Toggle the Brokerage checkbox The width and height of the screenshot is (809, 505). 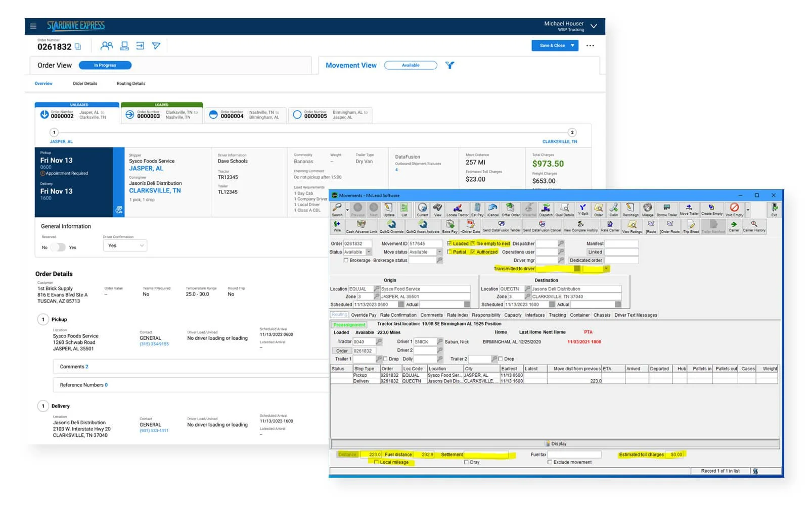click(346, 261)
